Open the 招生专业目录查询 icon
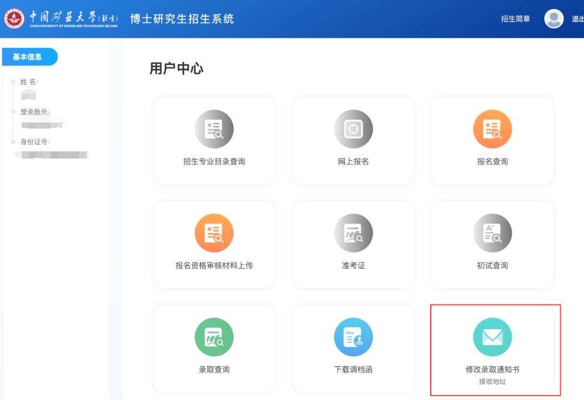 click(214, 129)
